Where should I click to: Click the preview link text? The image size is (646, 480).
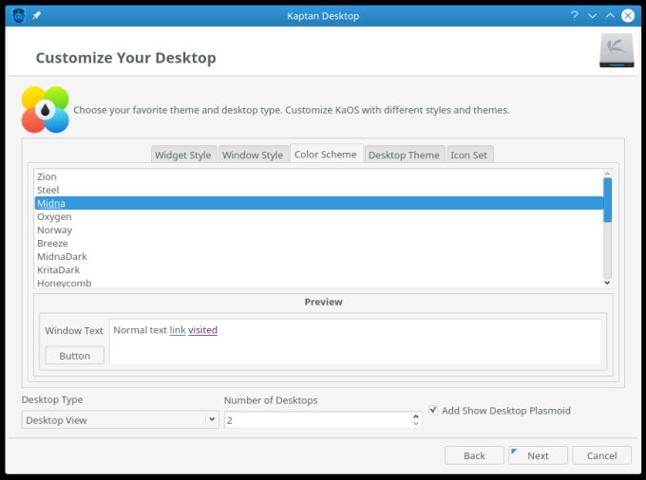click(x=178, y=330)
